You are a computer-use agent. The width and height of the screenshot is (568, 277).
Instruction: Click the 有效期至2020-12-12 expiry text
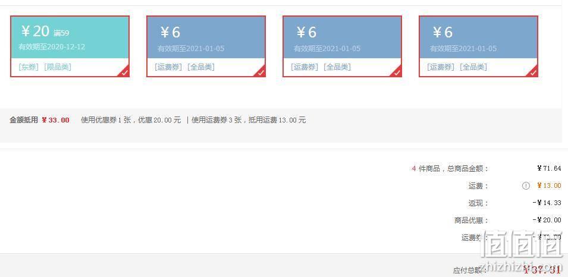(52, 47)
